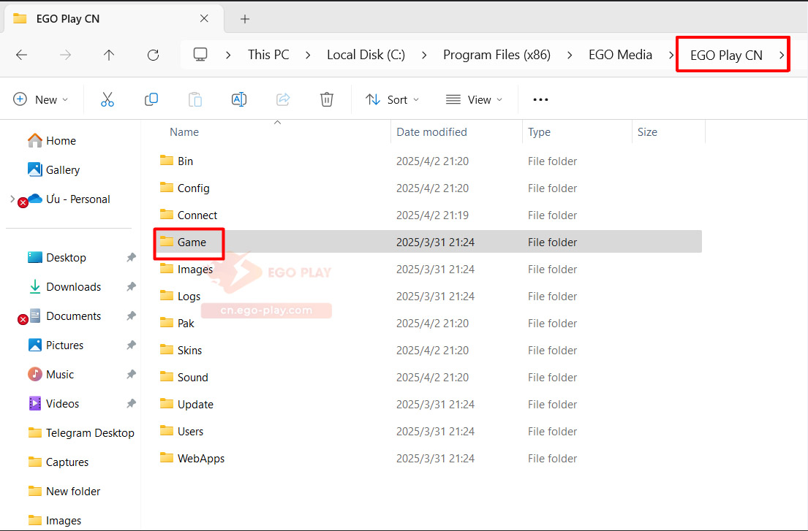Navigate to EGO Media breadcrumb
Screen dimensions: 808x531
coord(620,55)
